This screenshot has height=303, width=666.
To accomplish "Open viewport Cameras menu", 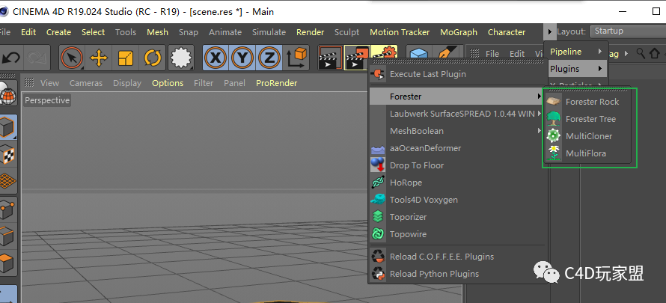I will point(86,83).
